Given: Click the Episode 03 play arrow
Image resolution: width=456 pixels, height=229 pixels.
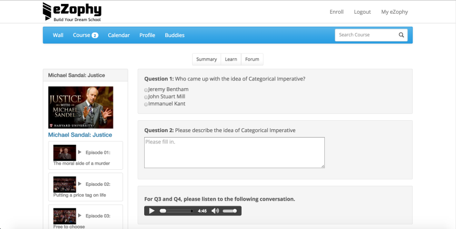Looking at the screenshot, I should pyautogui.click(x=80, y=215).
